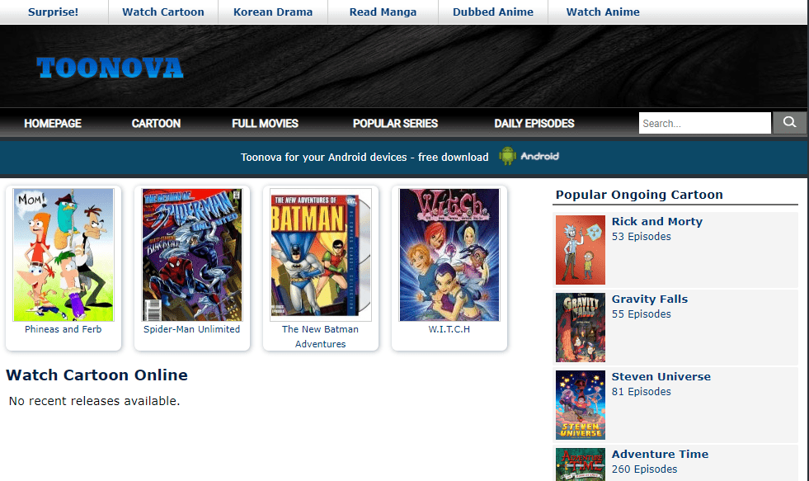Open the Watch Cartoon top link
Viewport: 809px width, 481px height.
(163, 12)
